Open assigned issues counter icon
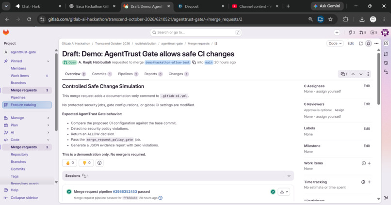 point(352,32)
